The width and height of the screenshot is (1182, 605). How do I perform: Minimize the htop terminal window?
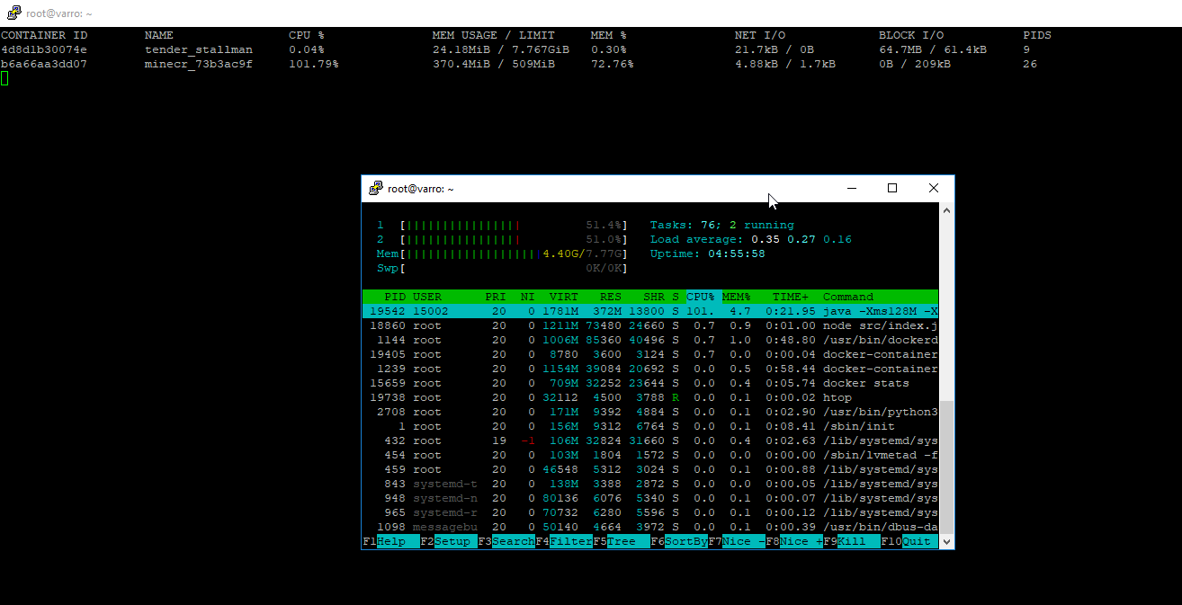pos(851,189)
